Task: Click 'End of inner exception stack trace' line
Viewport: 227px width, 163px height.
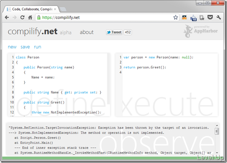Action: pyautogui.click(x=55, y=148)
